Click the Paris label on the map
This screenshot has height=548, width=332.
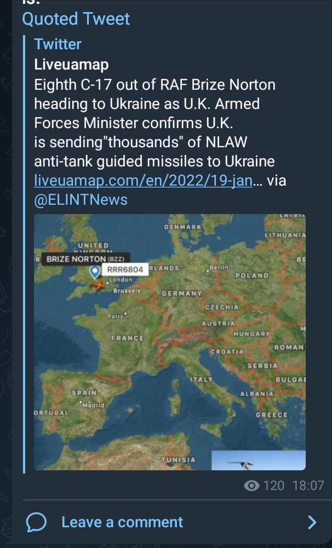116,316
